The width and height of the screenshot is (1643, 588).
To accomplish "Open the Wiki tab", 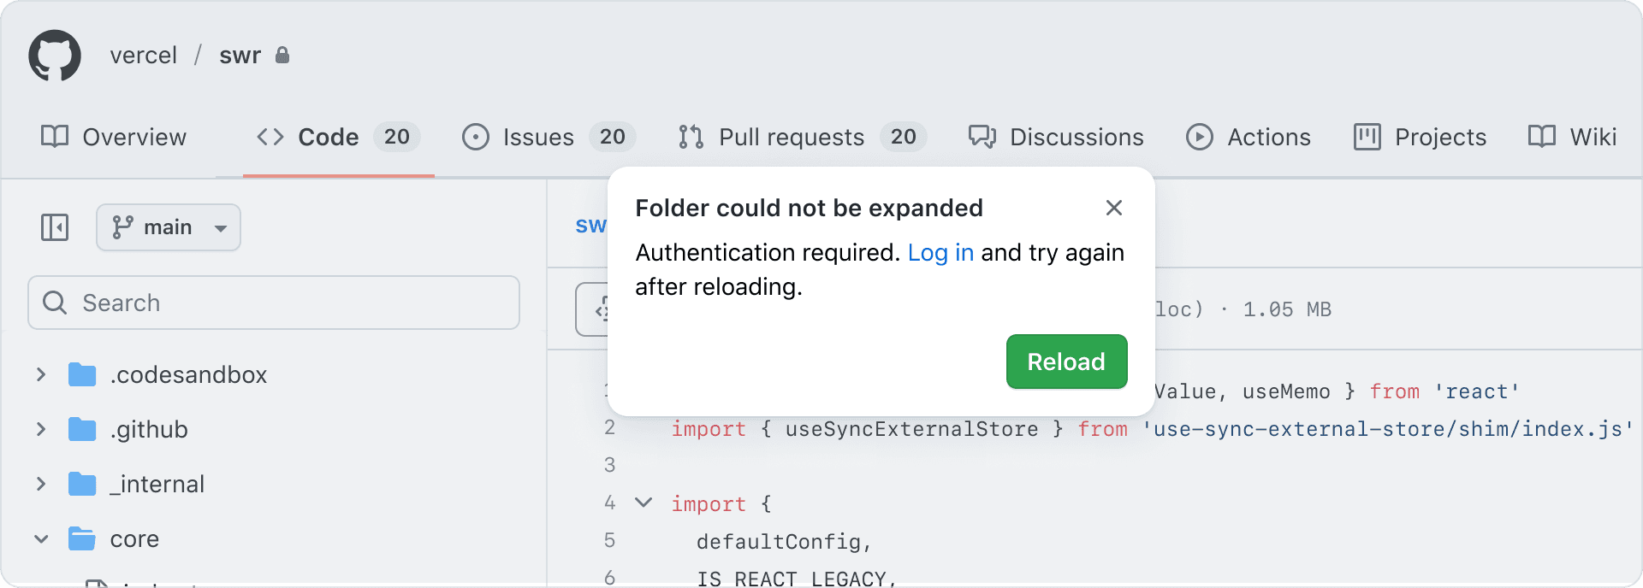I will (1573, 137).
